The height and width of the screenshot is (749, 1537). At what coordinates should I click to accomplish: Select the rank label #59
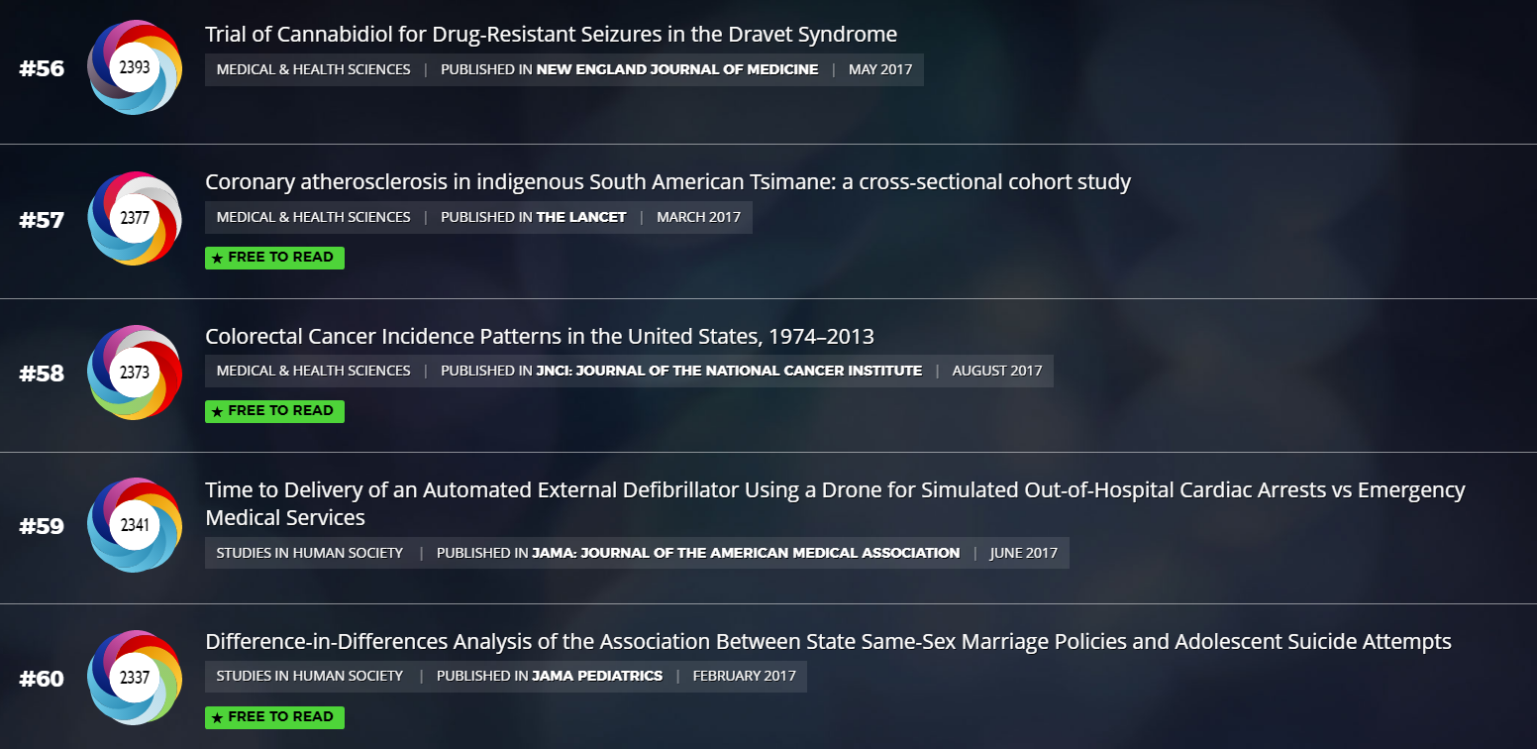coord(42,526)
